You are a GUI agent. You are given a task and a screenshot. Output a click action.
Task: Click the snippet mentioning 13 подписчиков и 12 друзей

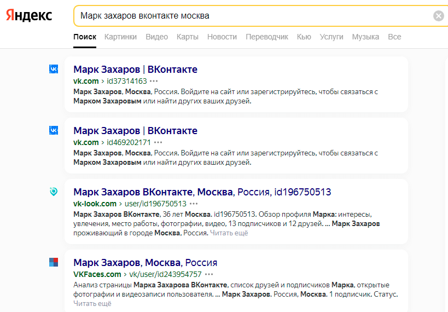point(226,224)
